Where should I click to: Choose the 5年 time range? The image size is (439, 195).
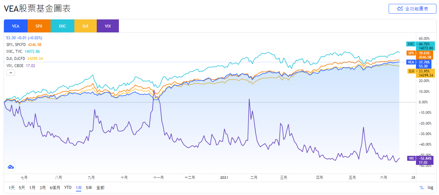pos(89,188)
